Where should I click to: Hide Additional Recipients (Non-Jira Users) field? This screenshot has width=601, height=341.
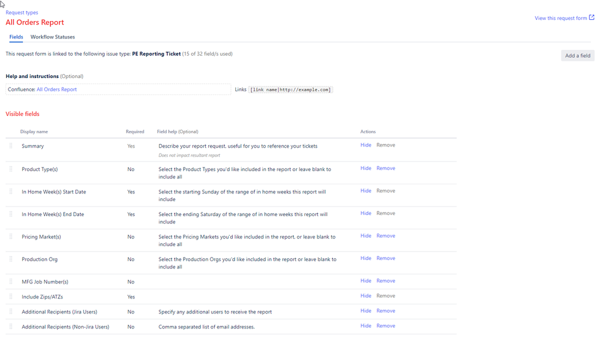pyautogui.click(x=366, y=326)
